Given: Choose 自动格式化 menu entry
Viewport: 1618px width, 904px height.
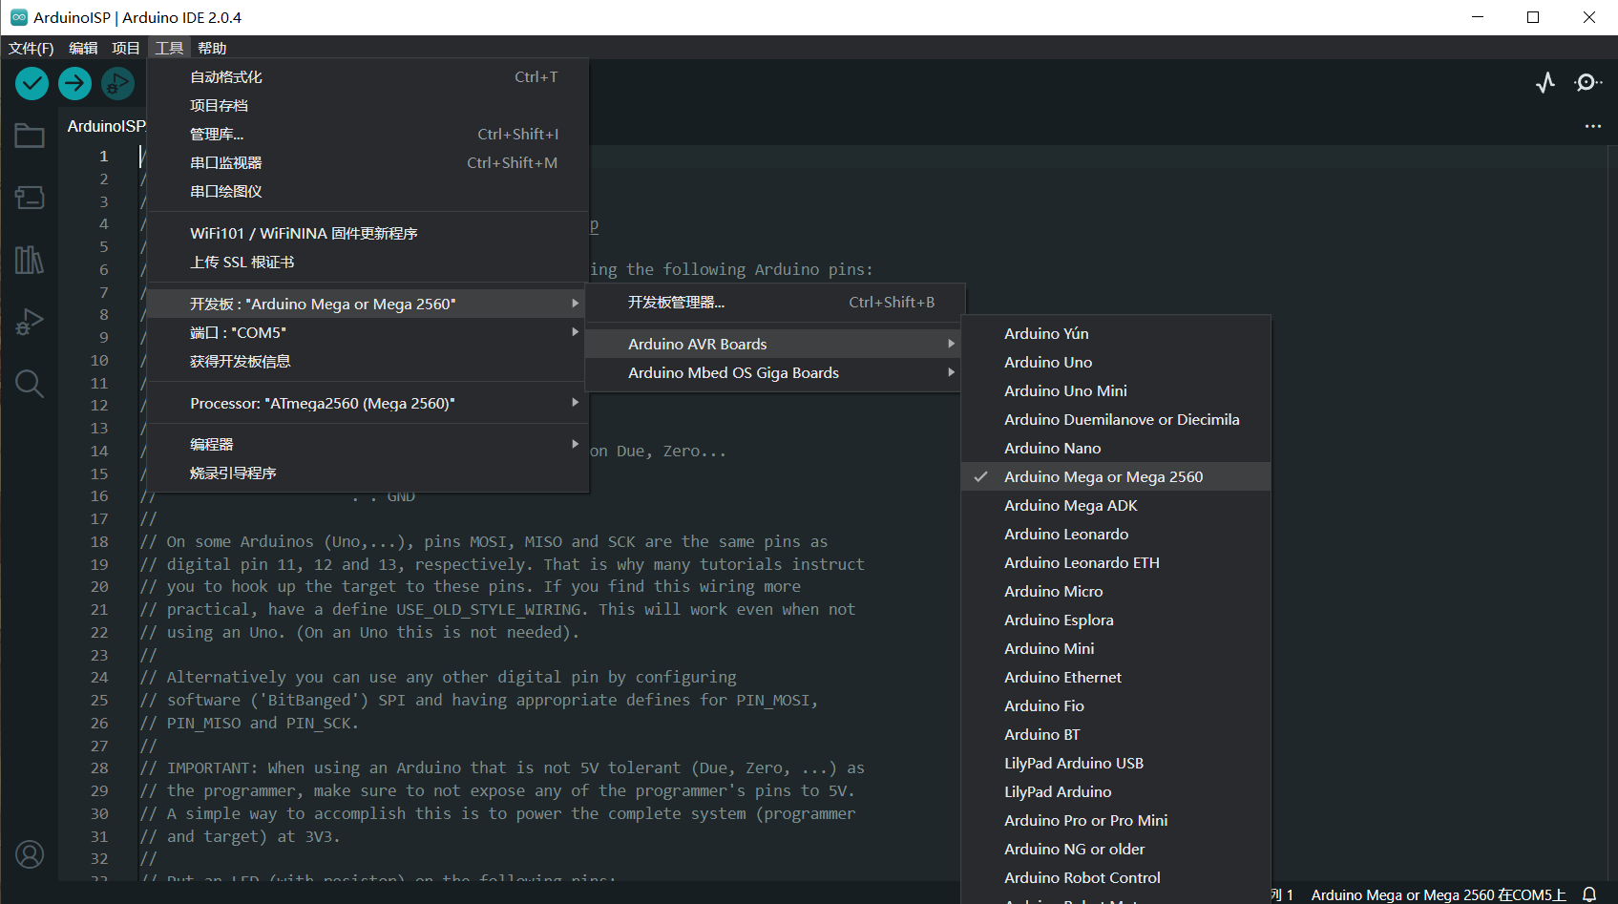Looking at the screenshot, I should click(x=368, y=76).
